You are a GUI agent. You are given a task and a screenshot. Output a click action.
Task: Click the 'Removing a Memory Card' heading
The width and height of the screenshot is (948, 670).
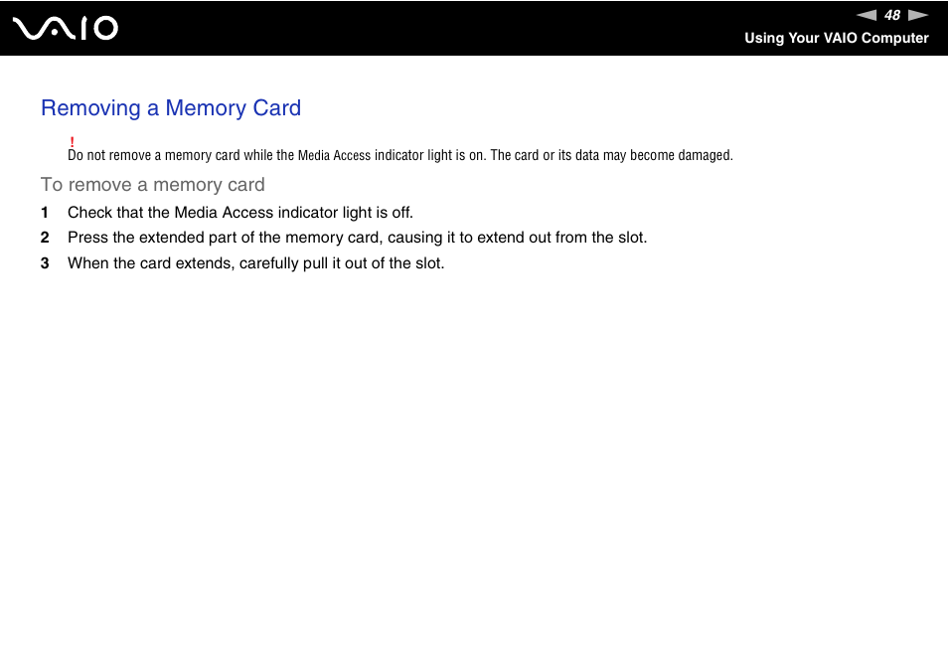[171, 108]
